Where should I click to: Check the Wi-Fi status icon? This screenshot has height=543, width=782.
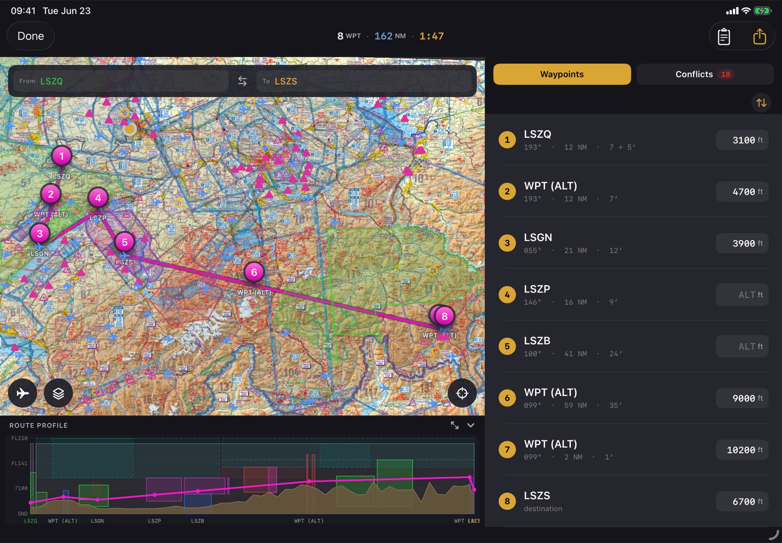[746, 11]
